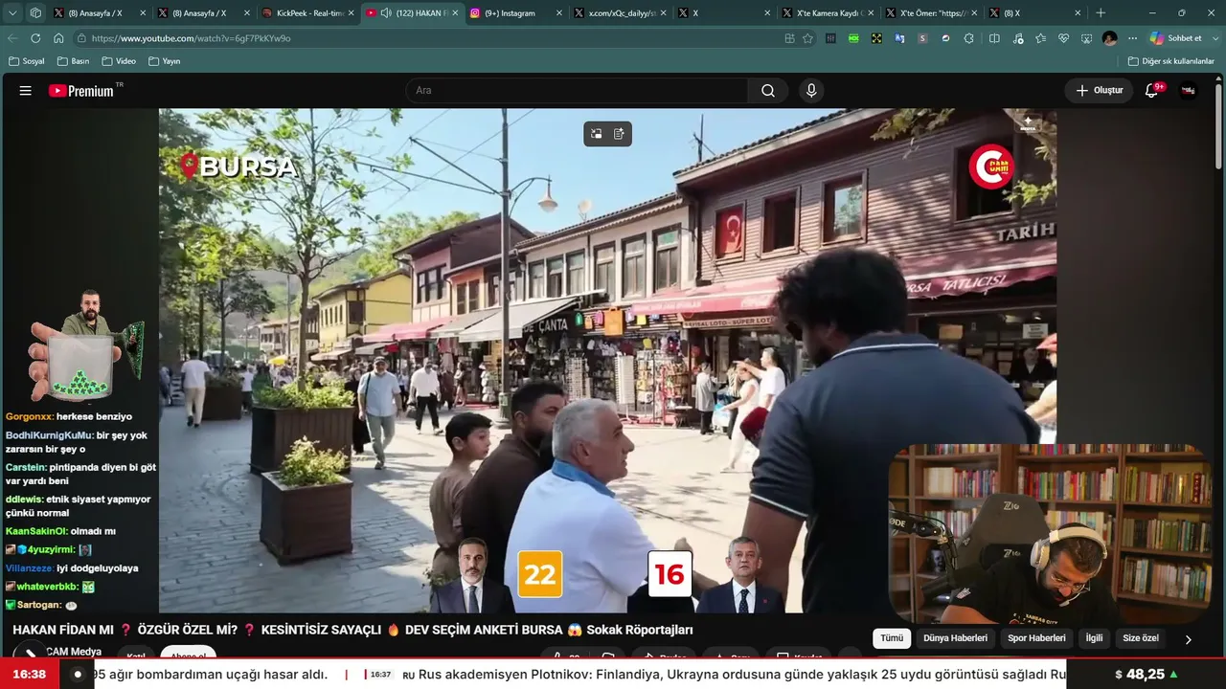
Task: Open the Yayın bookmarks folder
Action: 165,61
